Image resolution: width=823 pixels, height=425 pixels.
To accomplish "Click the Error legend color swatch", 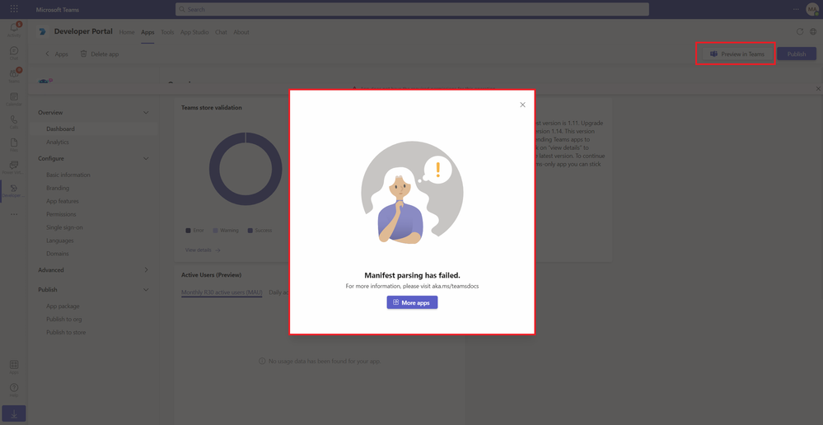I will [x=188, y=231].
